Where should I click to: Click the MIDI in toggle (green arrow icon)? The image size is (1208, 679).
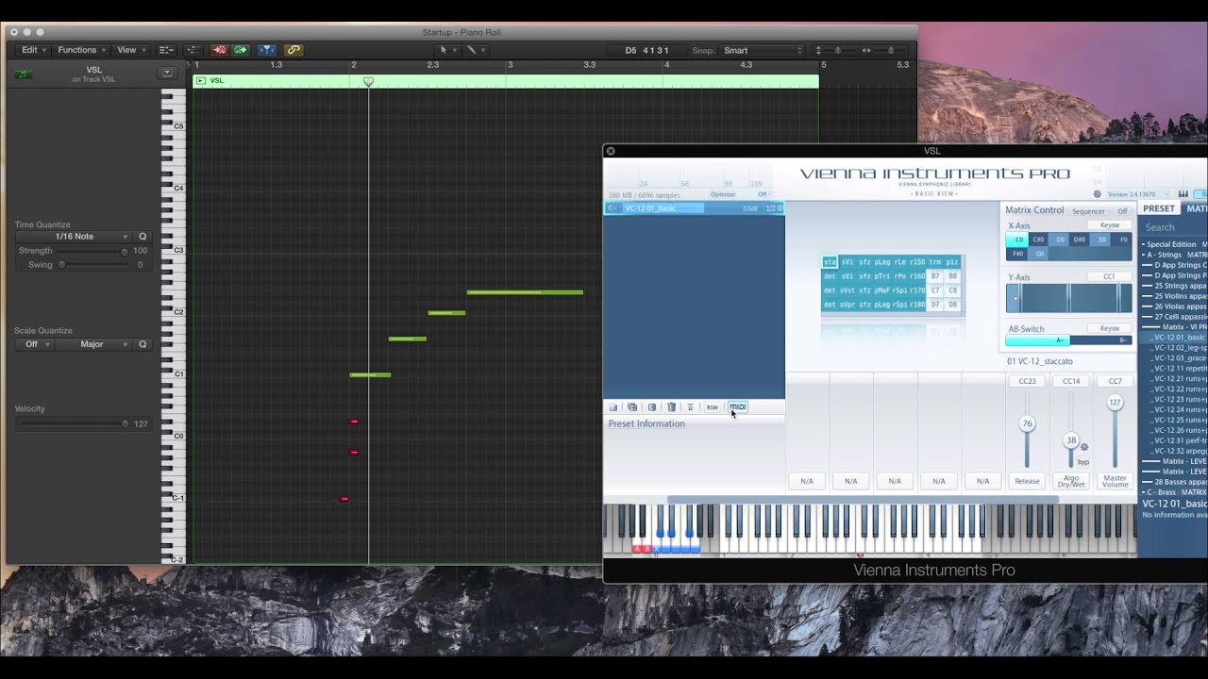click(240, 50)
